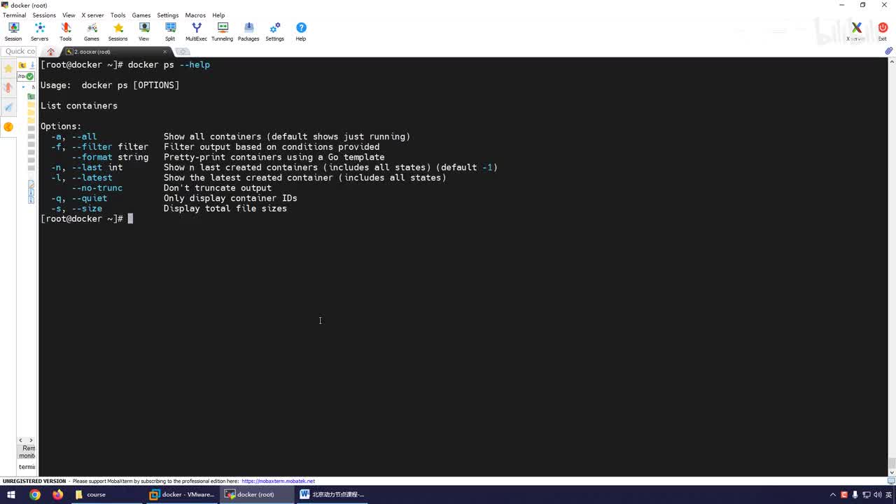896x504 pixels.
Task: Click 'Display total file sizes' text
Action: 225,209
